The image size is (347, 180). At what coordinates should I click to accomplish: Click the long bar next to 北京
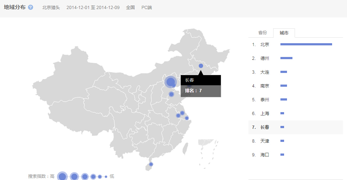pyautogui.click(x=306, y=44)
